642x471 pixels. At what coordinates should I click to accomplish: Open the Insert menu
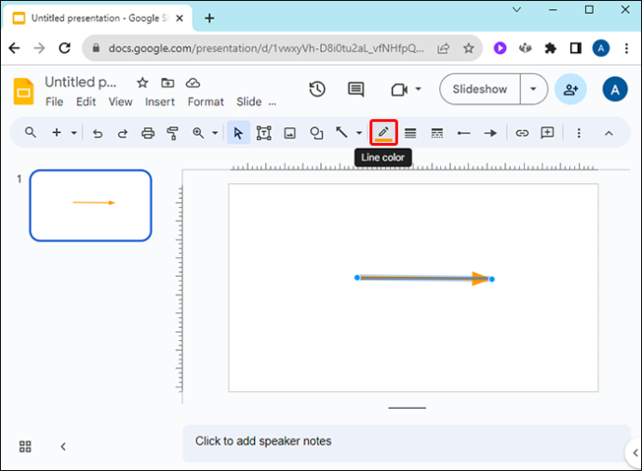[160, 101]
